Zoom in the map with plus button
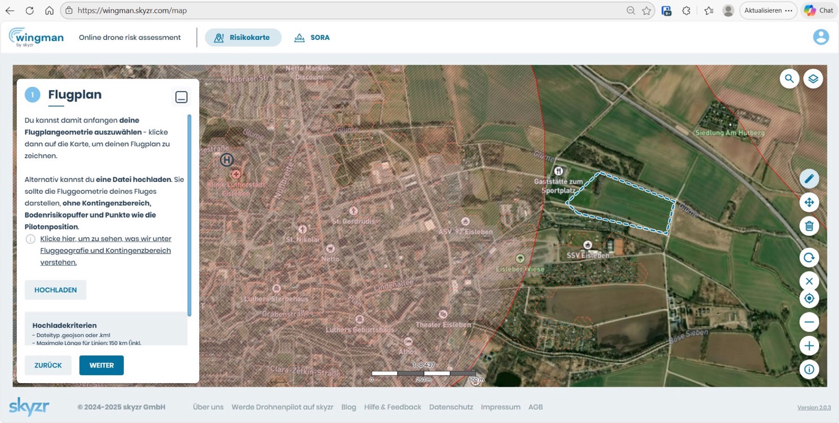The image size is (839, 423). tap(809, 346)
